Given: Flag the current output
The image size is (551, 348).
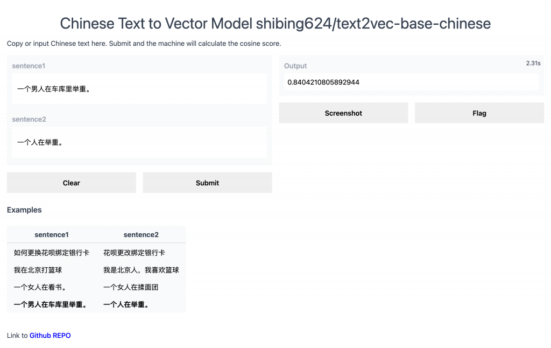Looking at the screenshot, I should tap(479, 113).
